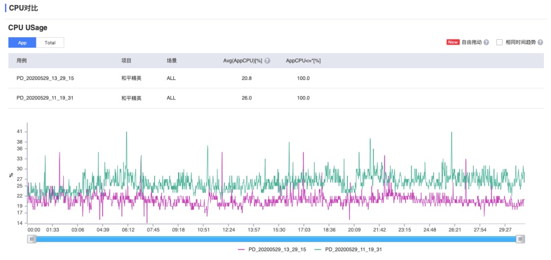Click the 12:24 time axis label
This screenshot has height=260, width=551.
click(229, 230)
